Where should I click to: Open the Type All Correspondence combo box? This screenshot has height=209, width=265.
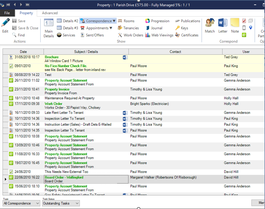(x=21, y=203)
